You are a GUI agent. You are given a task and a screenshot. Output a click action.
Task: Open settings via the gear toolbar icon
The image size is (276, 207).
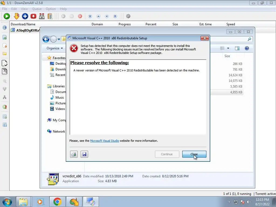tap(128, 16)
